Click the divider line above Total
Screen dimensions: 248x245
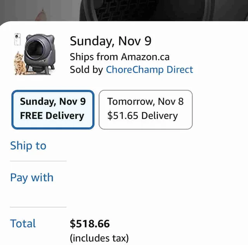pos(38,207)
